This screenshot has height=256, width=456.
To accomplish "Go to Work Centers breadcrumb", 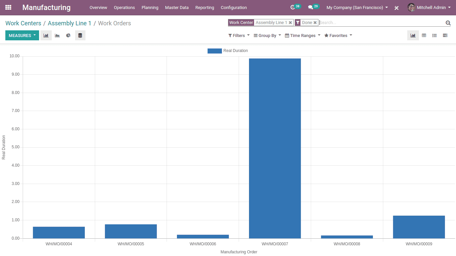I will [23, 23].
